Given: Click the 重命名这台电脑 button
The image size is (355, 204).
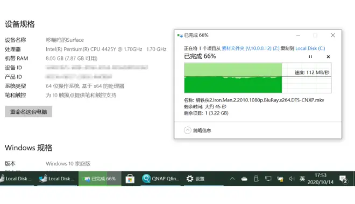Looking at the screenshot, I should click(29, 112).
